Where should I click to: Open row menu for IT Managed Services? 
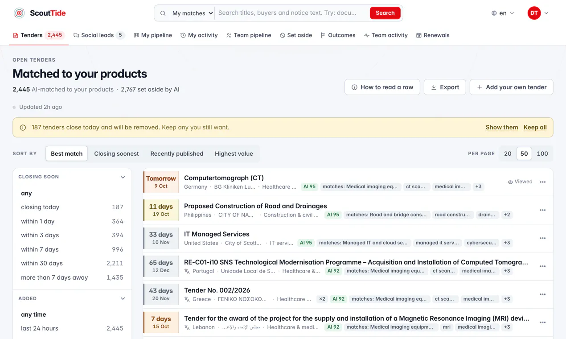click(542, 238)
